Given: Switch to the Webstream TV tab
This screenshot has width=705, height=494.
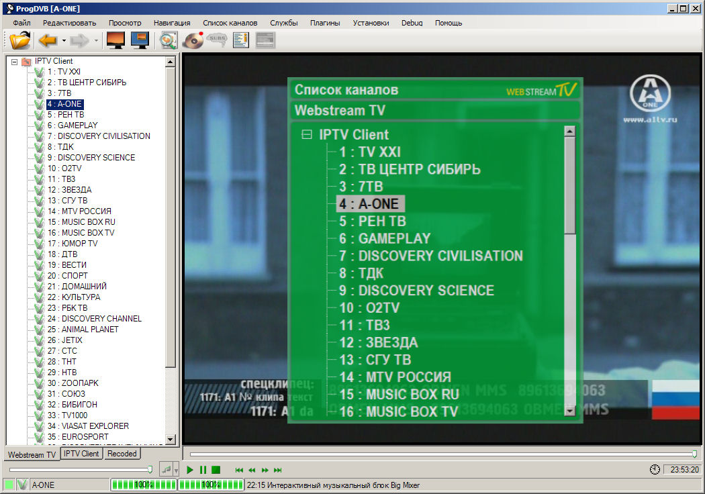Looking at the screenshot, I should coord(32,454).
